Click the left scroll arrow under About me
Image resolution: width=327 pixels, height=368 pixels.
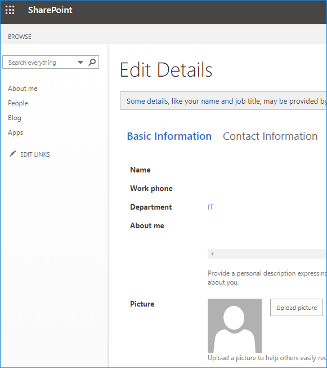click(x=212, y=254)
